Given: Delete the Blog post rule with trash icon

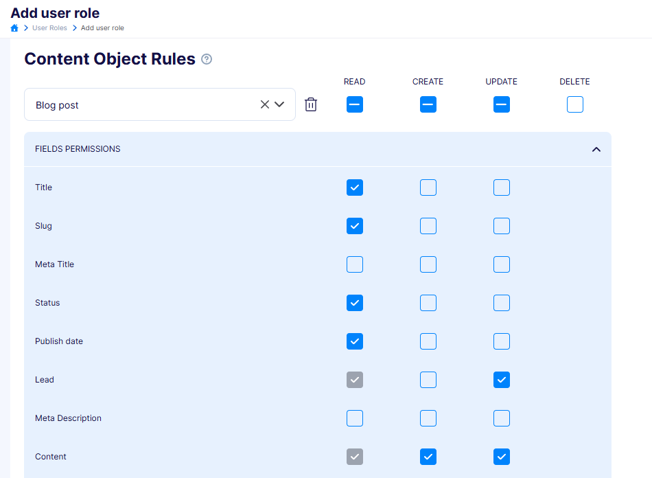Looking at the screenshot, I should coord(311,104).
